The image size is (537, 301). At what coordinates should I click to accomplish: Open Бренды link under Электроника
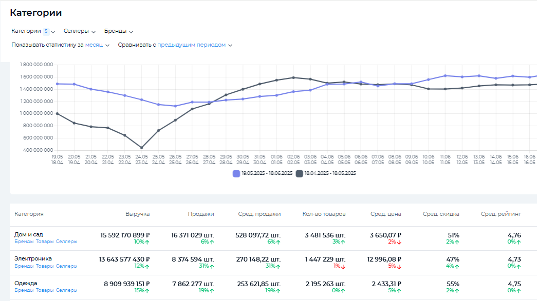point(24,266)
